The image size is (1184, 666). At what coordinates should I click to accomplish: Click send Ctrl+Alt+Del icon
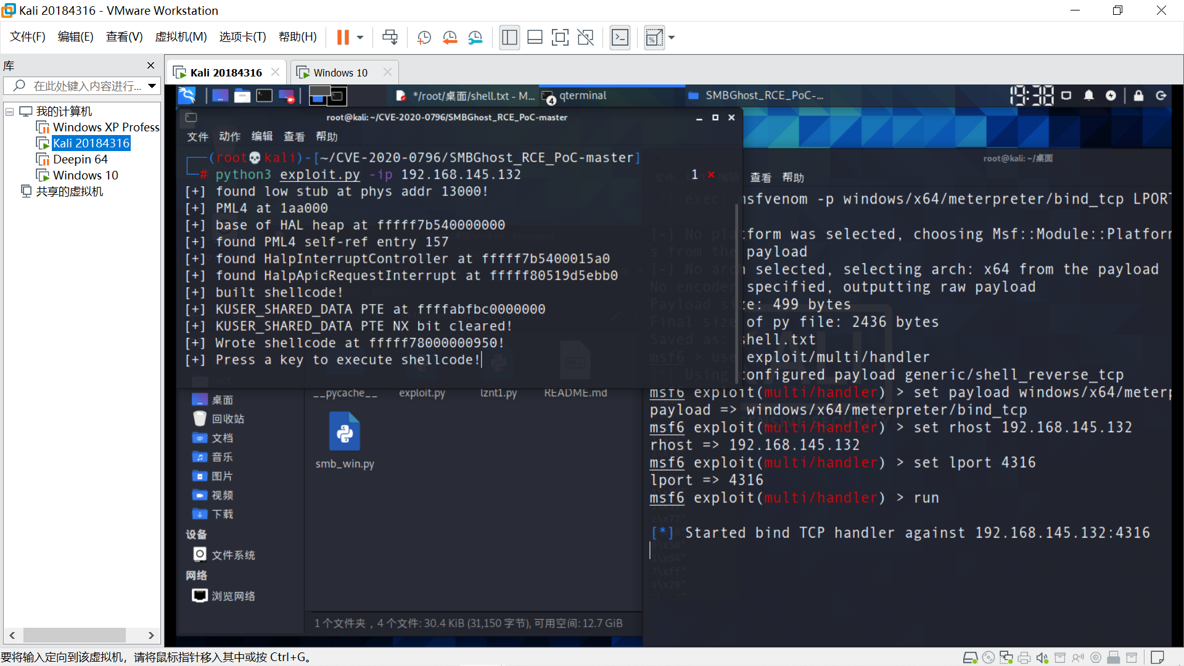pyautogui.click(x=390, y=38)
